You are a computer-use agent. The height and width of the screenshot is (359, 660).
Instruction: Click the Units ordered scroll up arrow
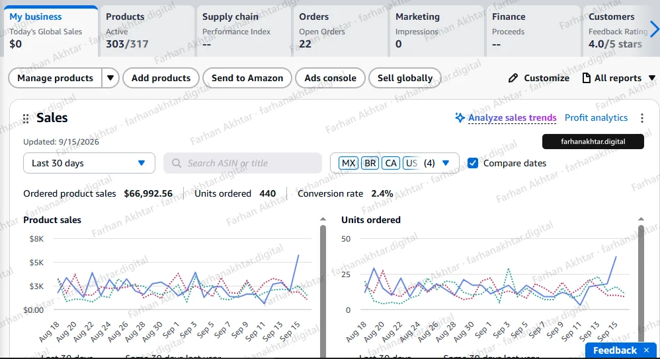point(641,219)
